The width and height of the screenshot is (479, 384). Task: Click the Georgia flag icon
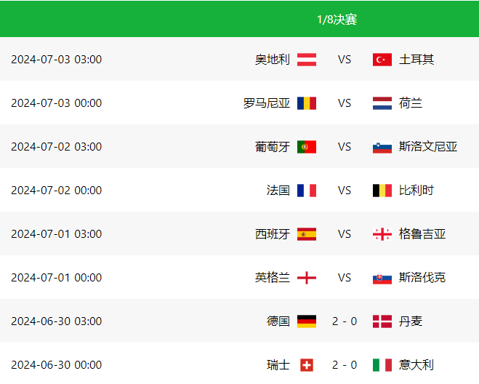382,234
